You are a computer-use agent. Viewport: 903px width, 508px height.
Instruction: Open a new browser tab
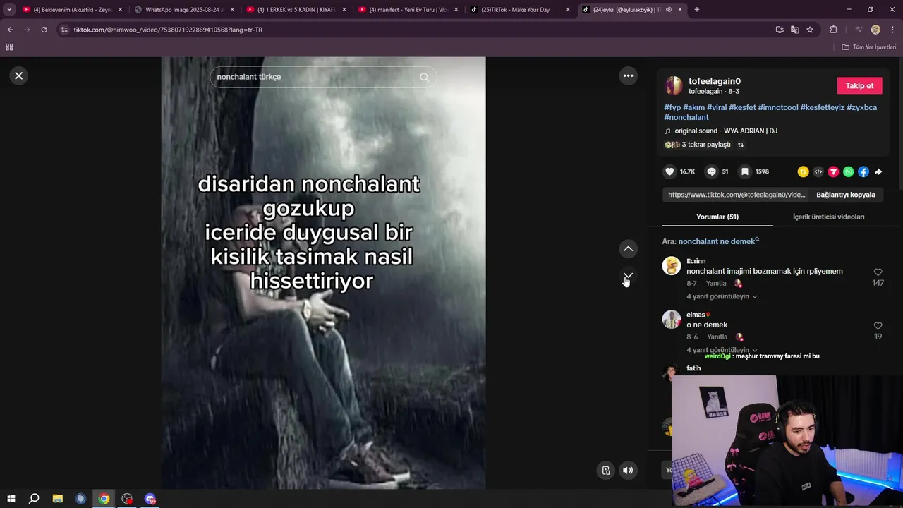pos(697,10)
